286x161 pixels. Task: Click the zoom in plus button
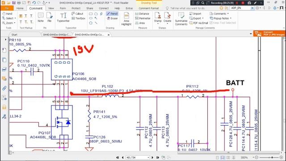281,157
